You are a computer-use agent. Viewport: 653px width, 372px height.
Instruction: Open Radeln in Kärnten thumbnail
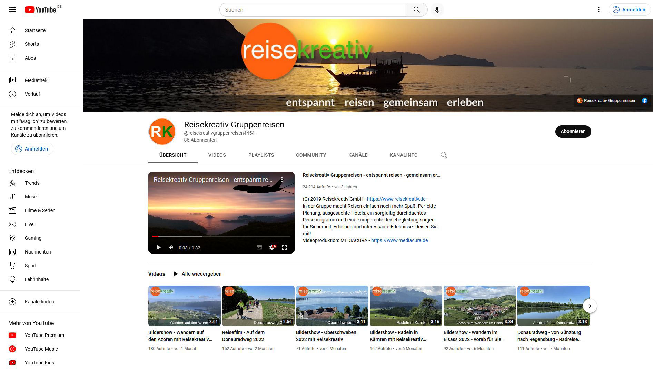click(406, 306)
